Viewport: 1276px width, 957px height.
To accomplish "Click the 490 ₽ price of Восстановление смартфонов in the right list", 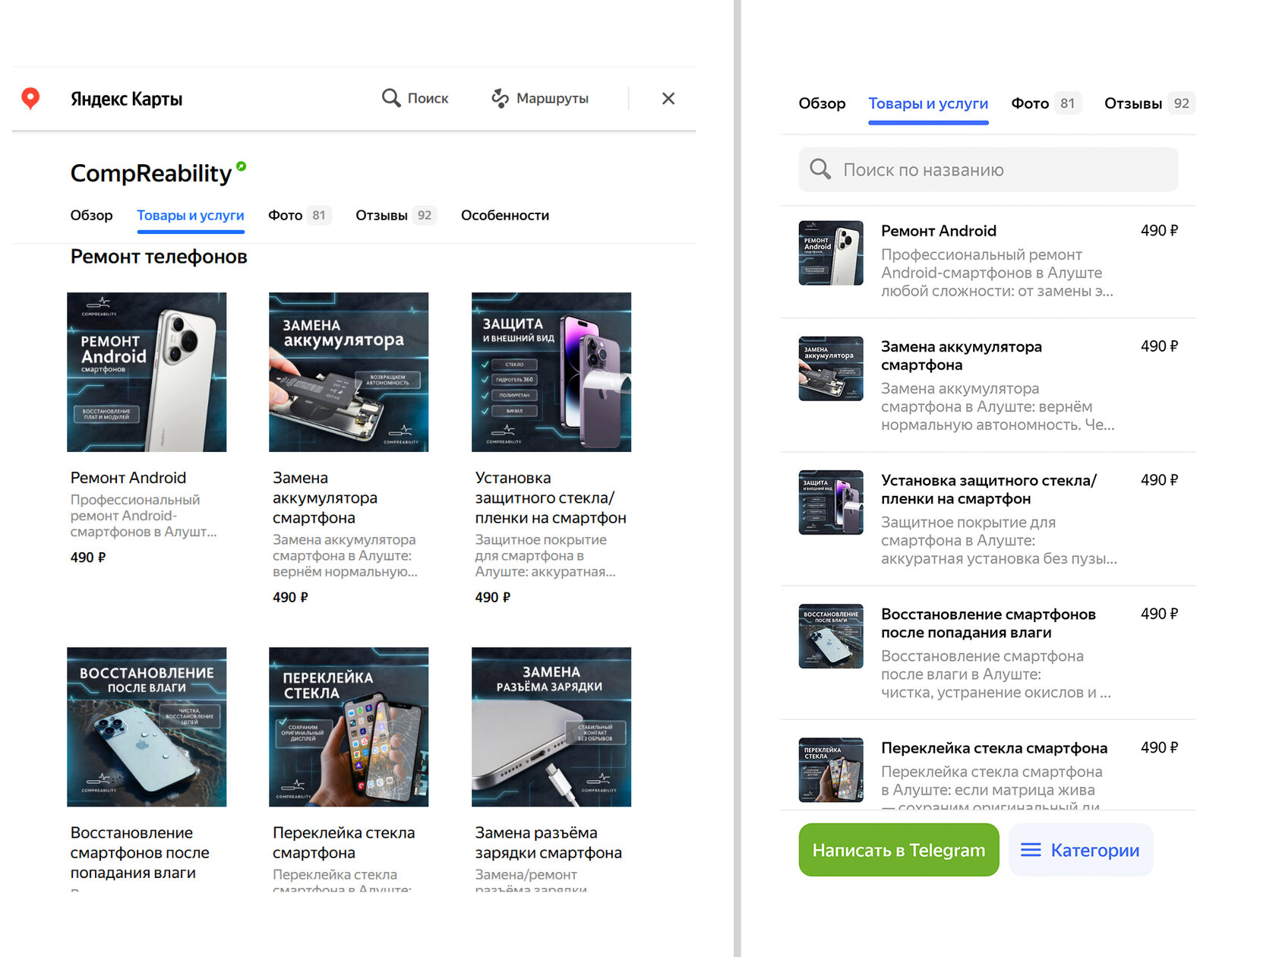I will [x=1159, y=614].
